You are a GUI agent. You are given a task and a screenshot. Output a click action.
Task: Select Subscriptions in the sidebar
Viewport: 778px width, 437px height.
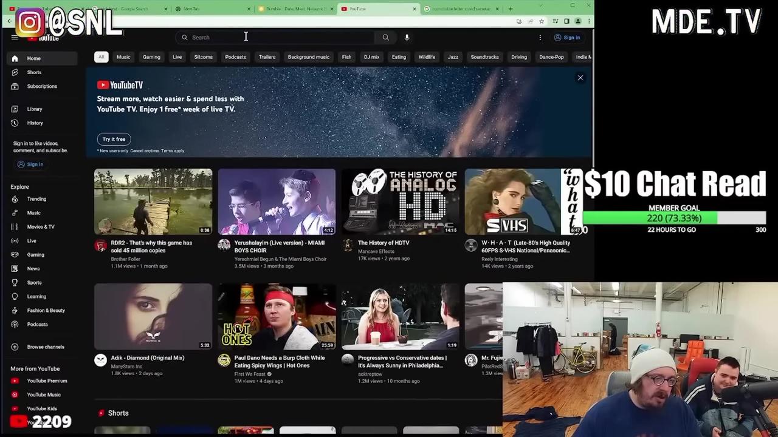42,86
